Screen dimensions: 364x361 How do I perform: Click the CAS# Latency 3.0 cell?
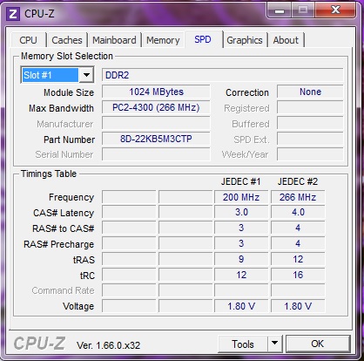pos(241,212)
